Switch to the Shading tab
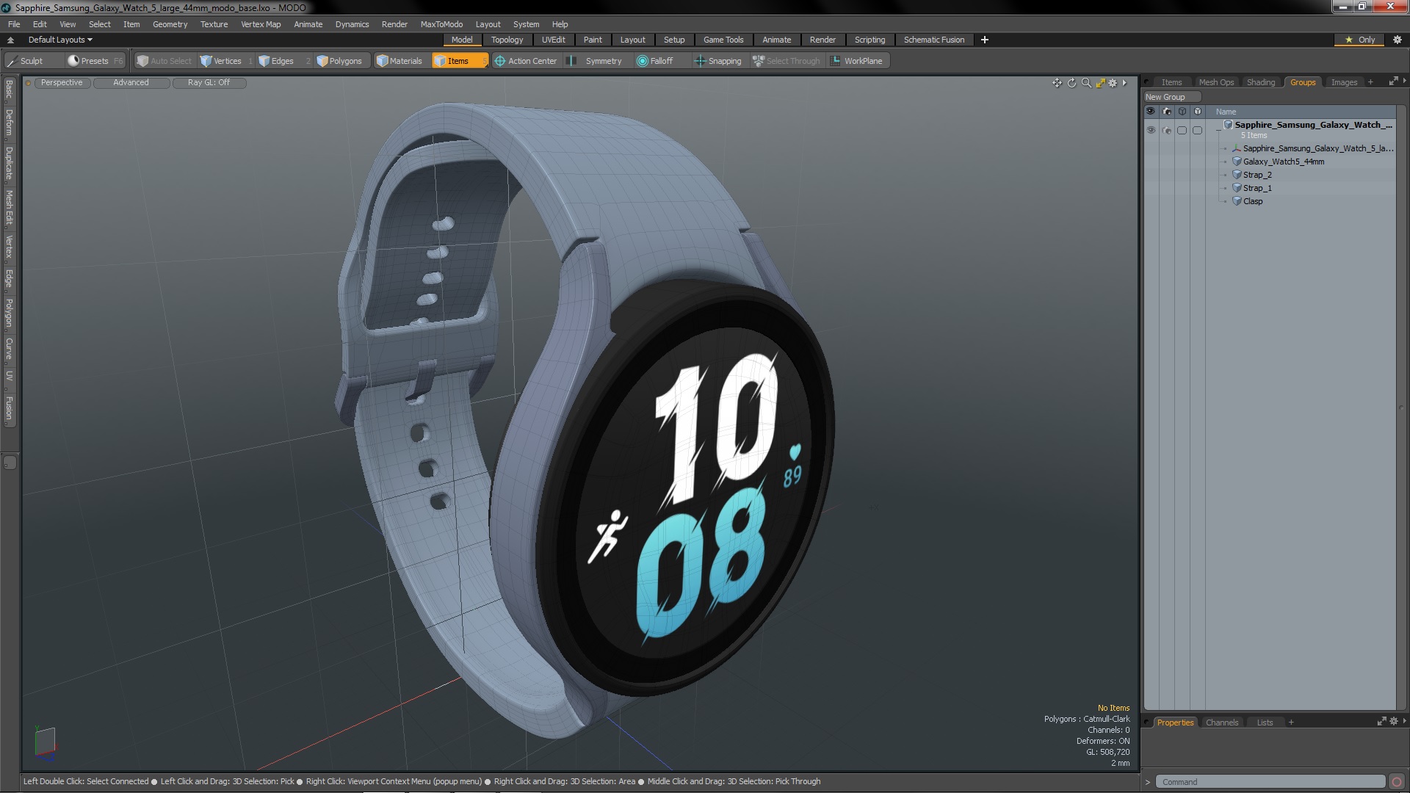Image resolution: width=1410 pixels, height=793 pixels. 1261,82
